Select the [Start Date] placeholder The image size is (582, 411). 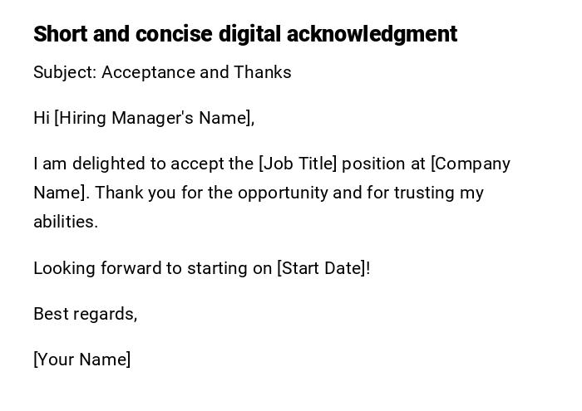coord(322,268)
